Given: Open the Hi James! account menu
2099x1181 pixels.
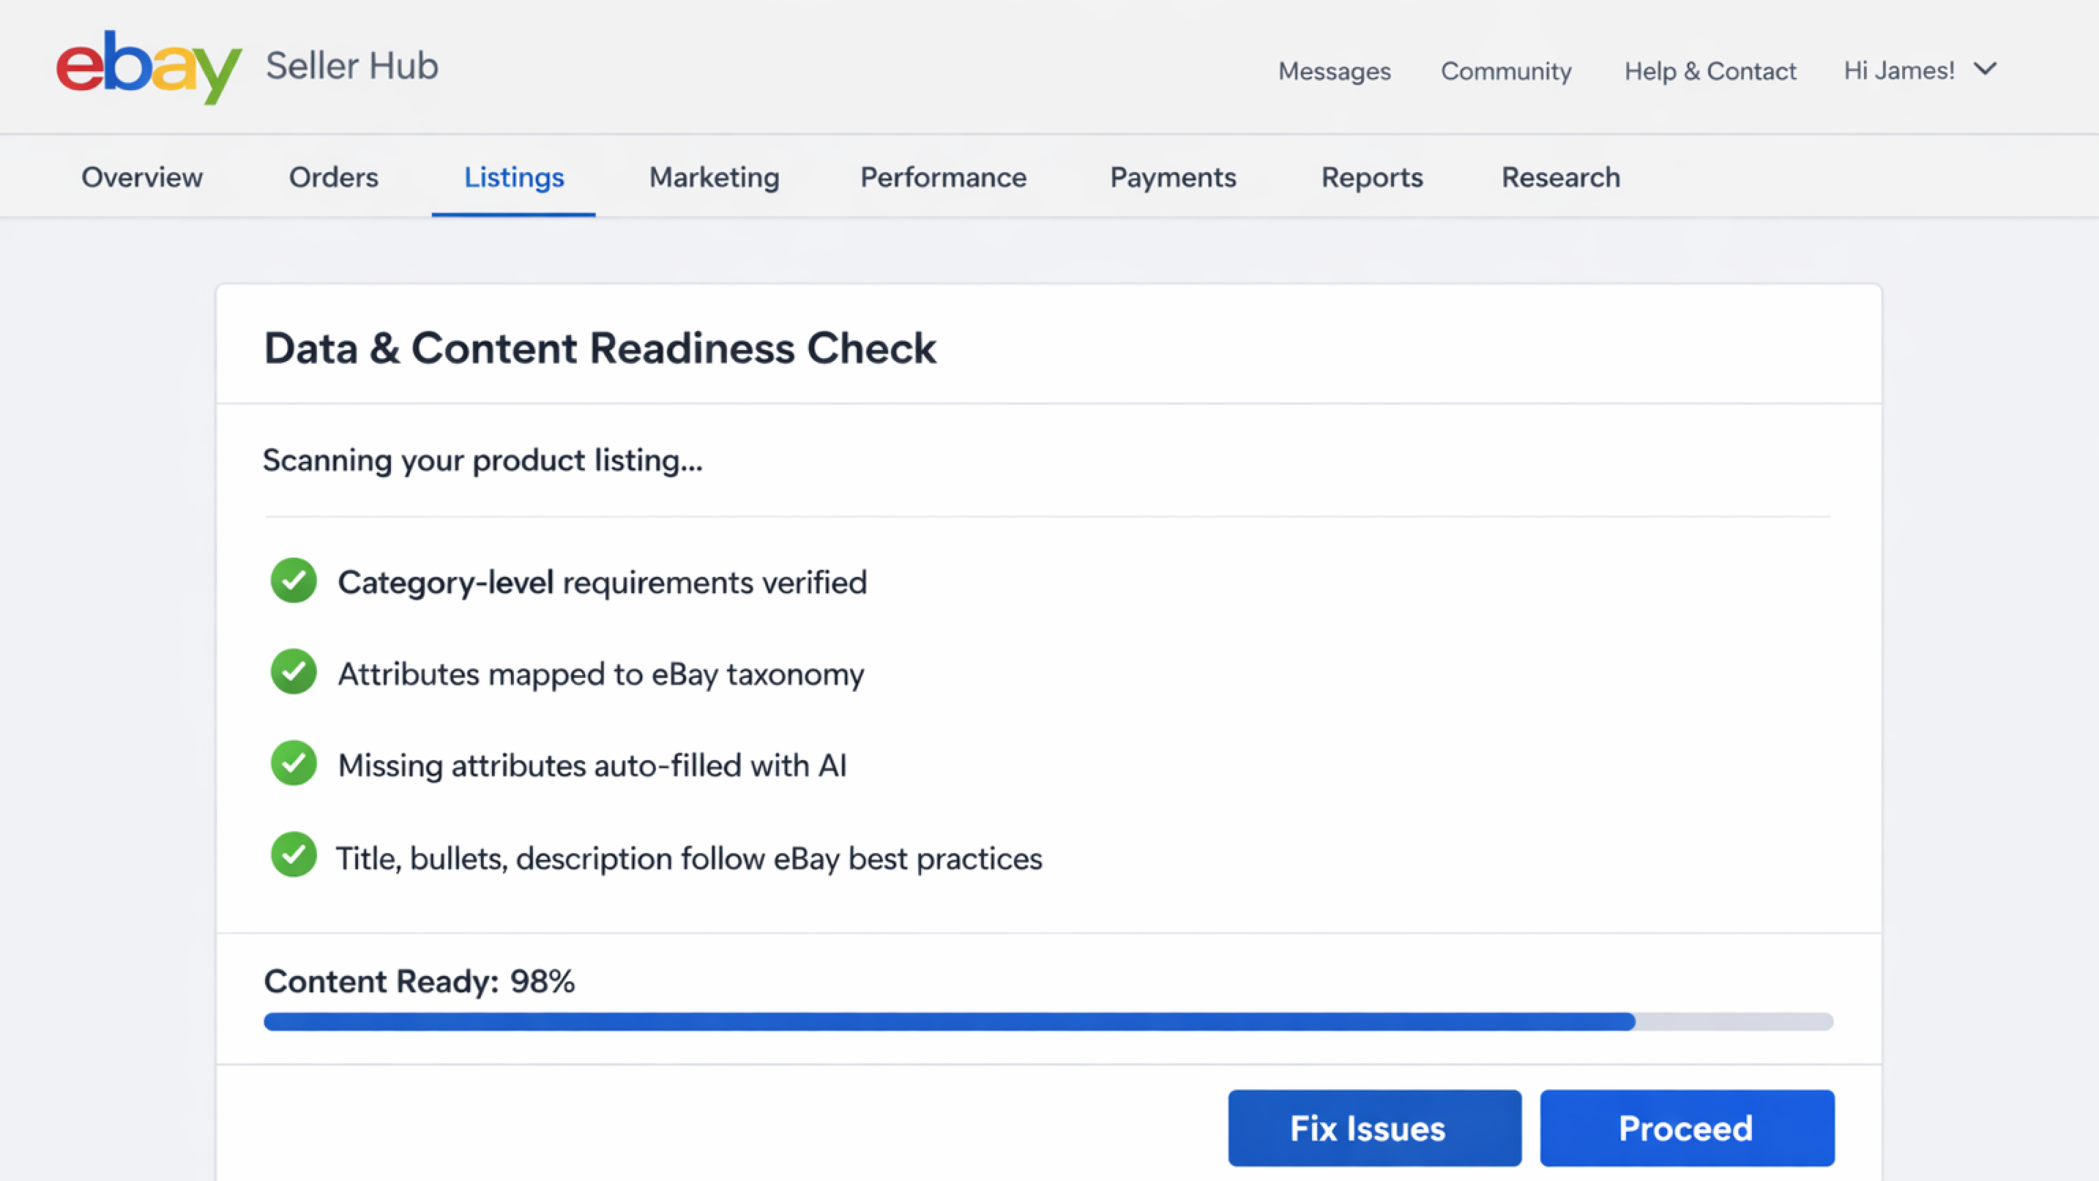Looking at the screenshot, I should tap(1898, 71).
